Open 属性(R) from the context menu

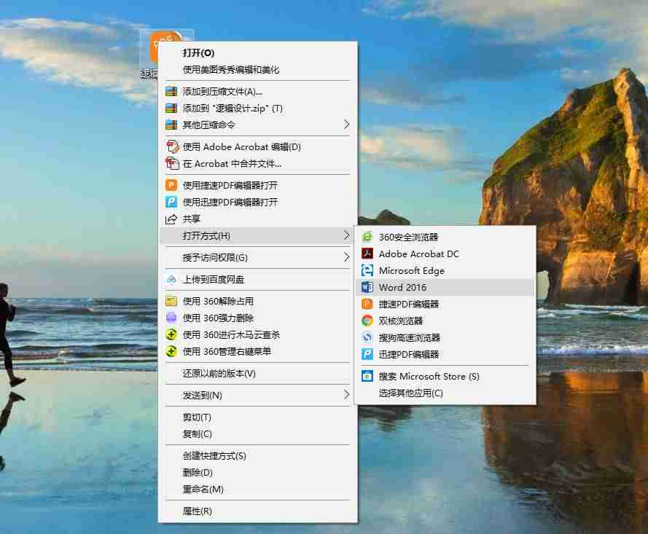click(257, 511)
